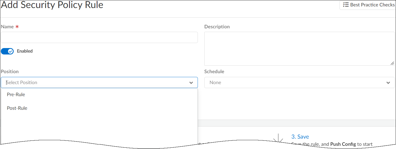396x149 pixels.
Task: Expand Schedule using its chevron arrow
Action: pos(388,83)
